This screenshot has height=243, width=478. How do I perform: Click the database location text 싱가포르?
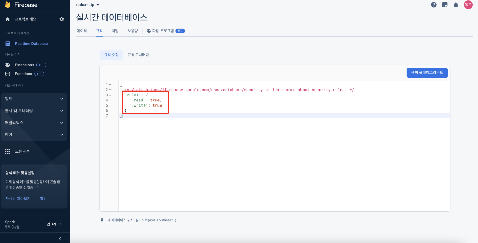tap(142, 220)
